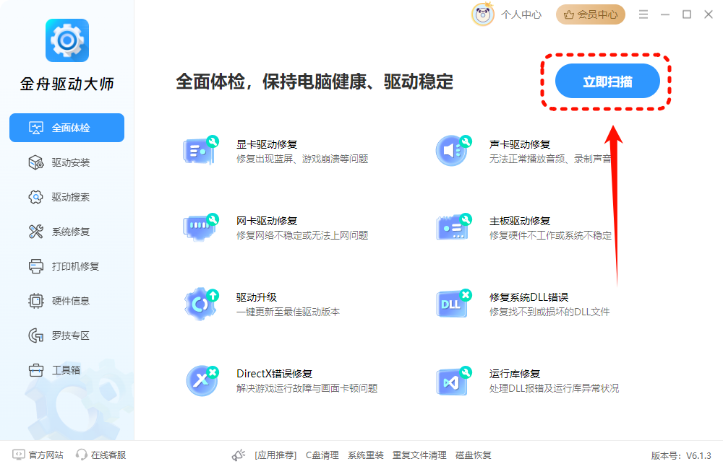Screen dimensions: 723x469
Task: Click the 修复系统DLL错误 title text
Action: pyautogui.click(x=529, y=297)
